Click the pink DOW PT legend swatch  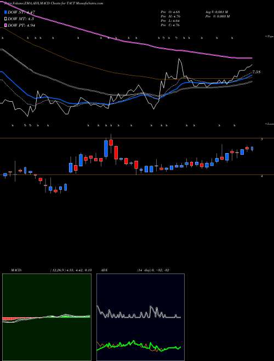tap(5, 25)
